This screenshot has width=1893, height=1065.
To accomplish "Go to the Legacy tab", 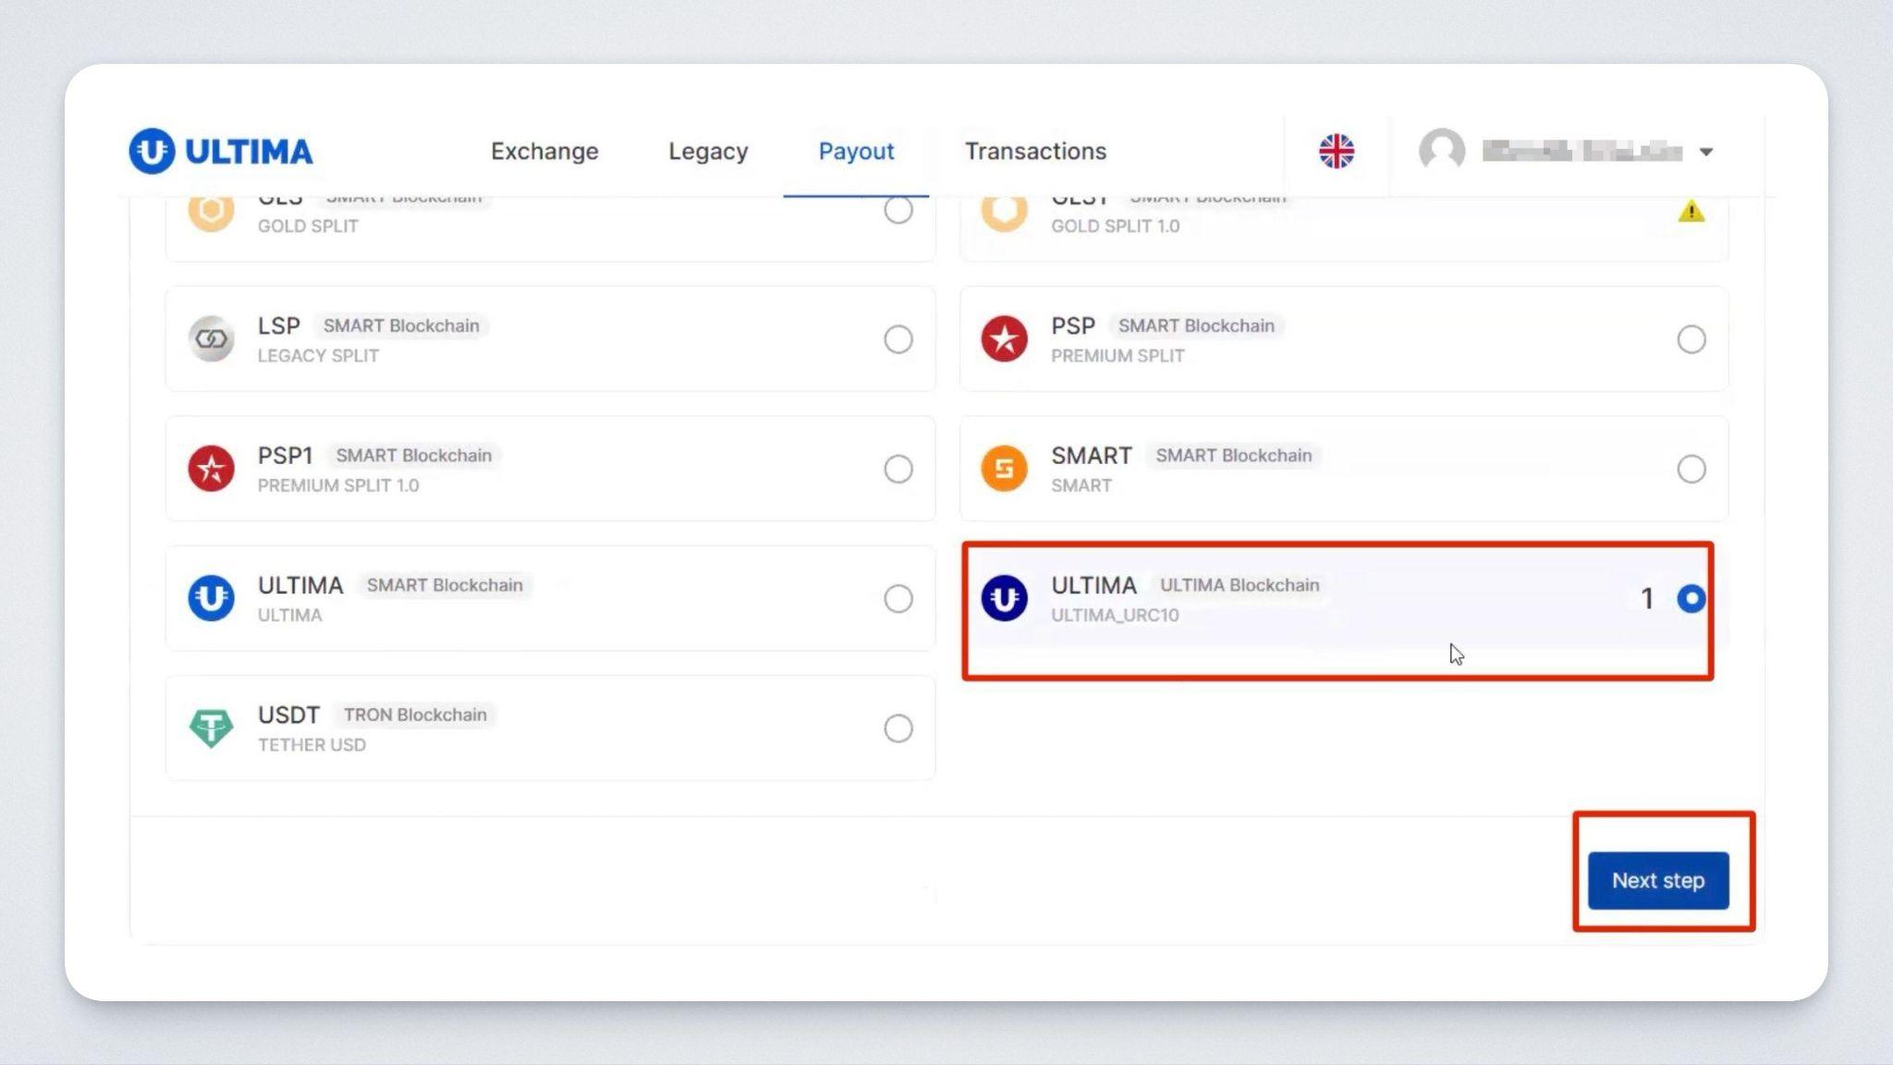I will (708, 151).
